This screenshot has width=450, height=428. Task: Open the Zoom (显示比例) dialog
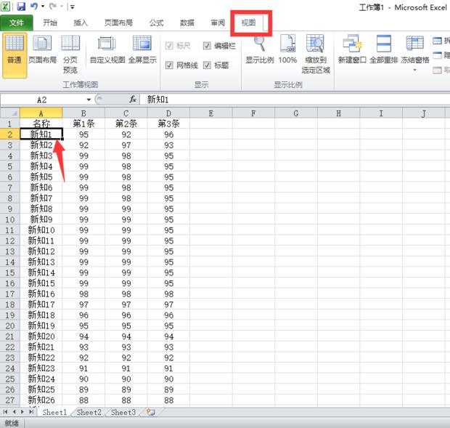point(260,49)
